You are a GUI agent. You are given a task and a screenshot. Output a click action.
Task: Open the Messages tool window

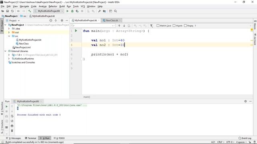[x=14, y=138]
